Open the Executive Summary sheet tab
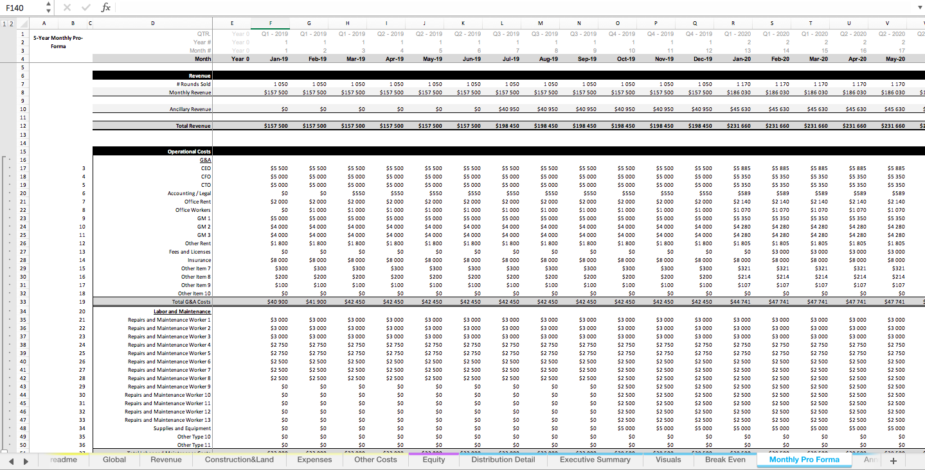The height and width of the screenshot is (470, 925). [595, 460]
